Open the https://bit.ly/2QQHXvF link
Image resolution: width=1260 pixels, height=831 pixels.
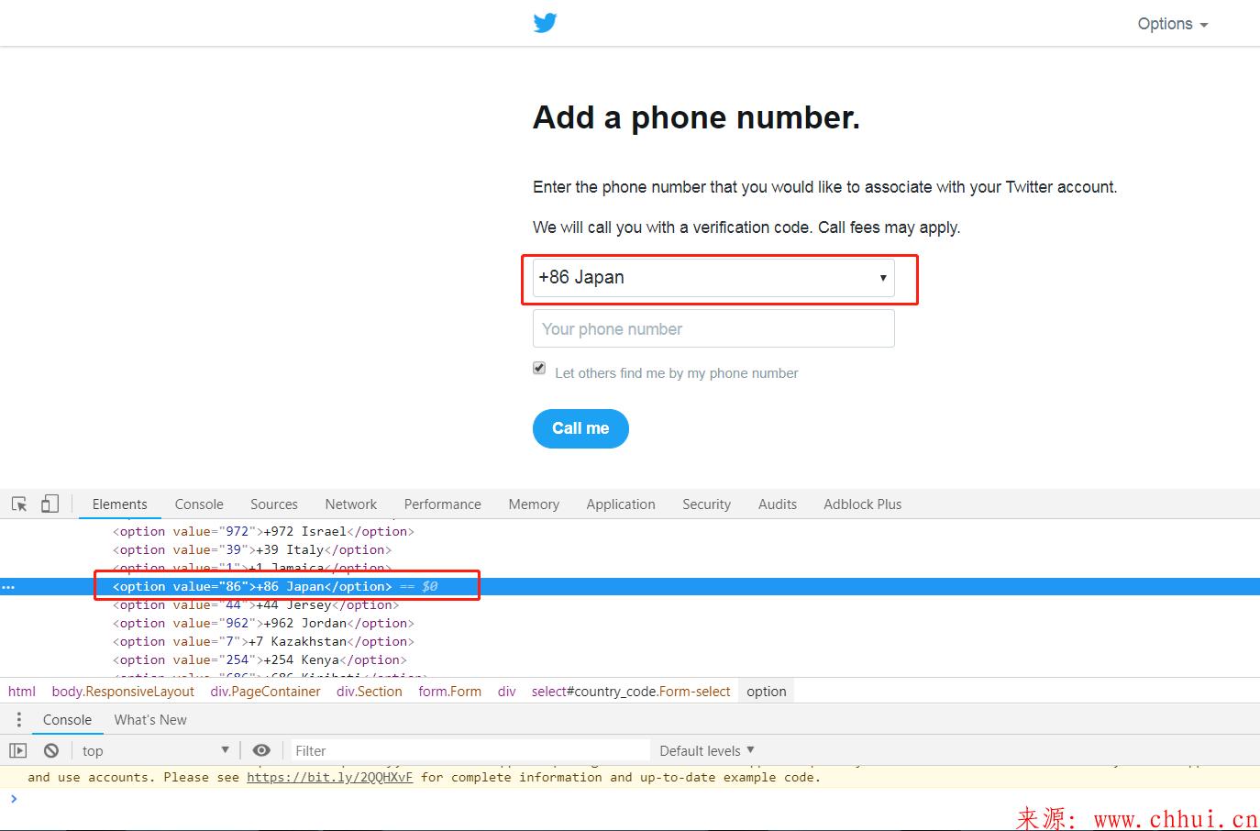330,777
